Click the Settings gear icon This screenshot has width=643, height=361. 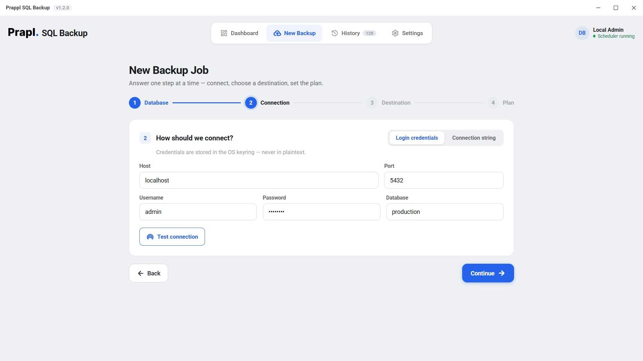pyautogui.click(x=395, y=33)
